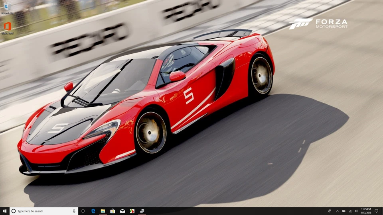Click the 'Type here to search' box
Screen dimensions: 383x215
pyautogui.click(x=40, y=211)
